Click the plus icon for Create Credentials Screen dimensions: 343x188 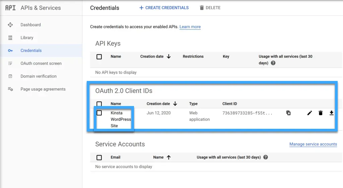click(141, 8)
